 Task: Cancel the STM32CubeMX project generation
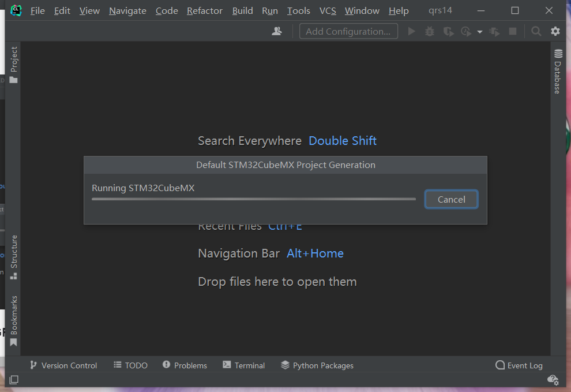point(451,199)
